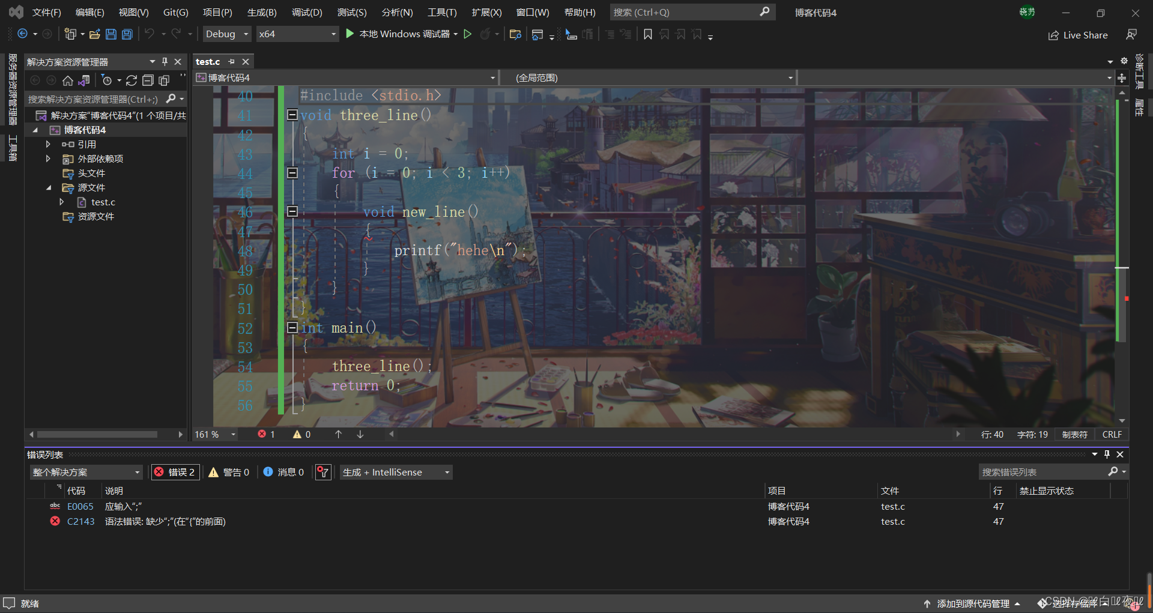Click the search box 搜索 (Ctrl+Q)
This screenshot has width=1153, height=613.
(692, 12)
